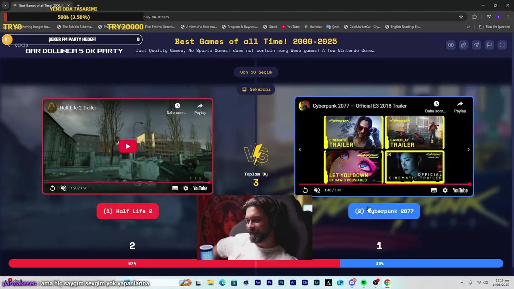Toggle subtitles on Cyberpunk 2077 video

(x=434, y=190)
